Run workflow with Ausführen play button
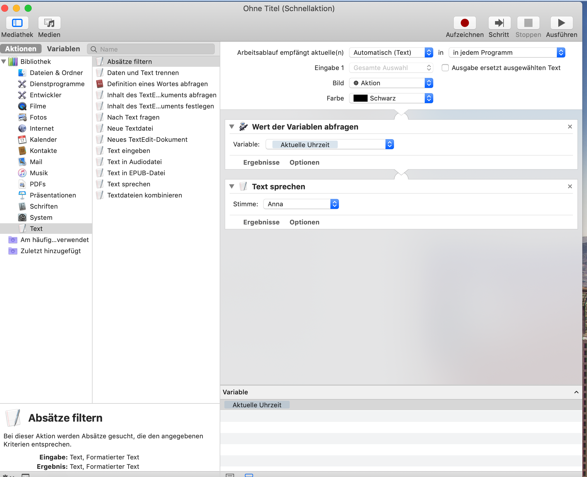Screen dimensions: 587x477 pos(561,23)
